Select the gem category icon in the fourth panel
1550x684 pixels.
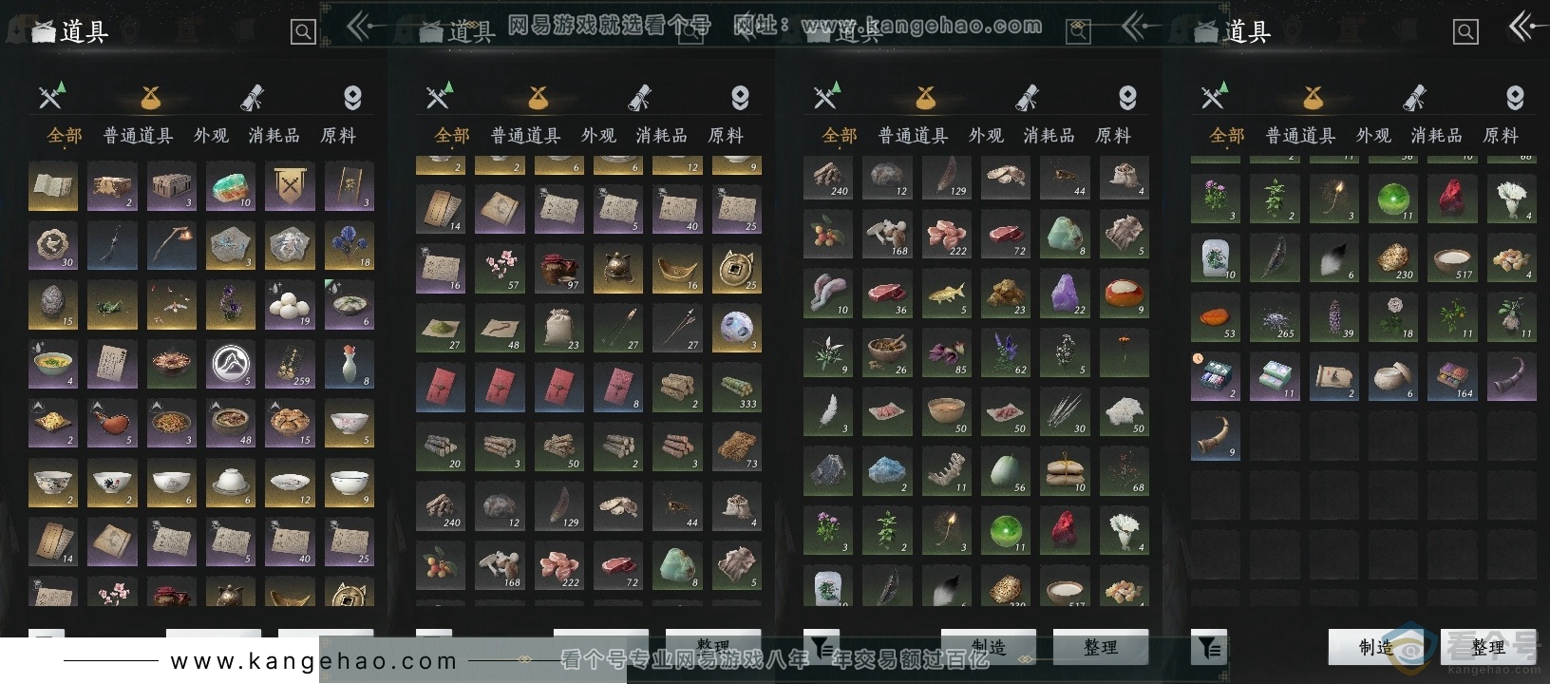(1515, 97)
